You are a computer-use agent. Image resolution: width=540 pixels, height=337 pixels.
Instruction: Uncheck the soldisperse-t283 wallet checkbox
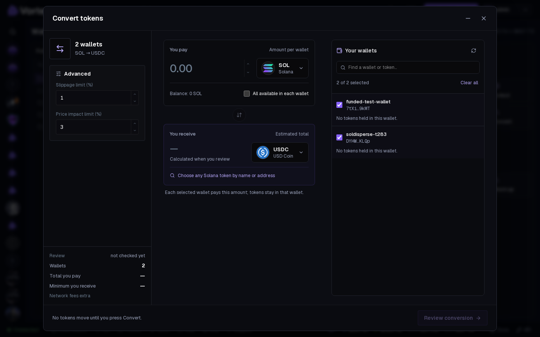pos(339,137)
